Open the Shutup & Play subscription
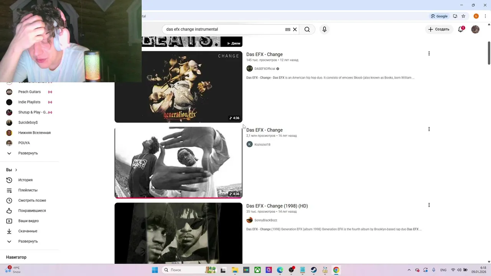 [29, 112]
